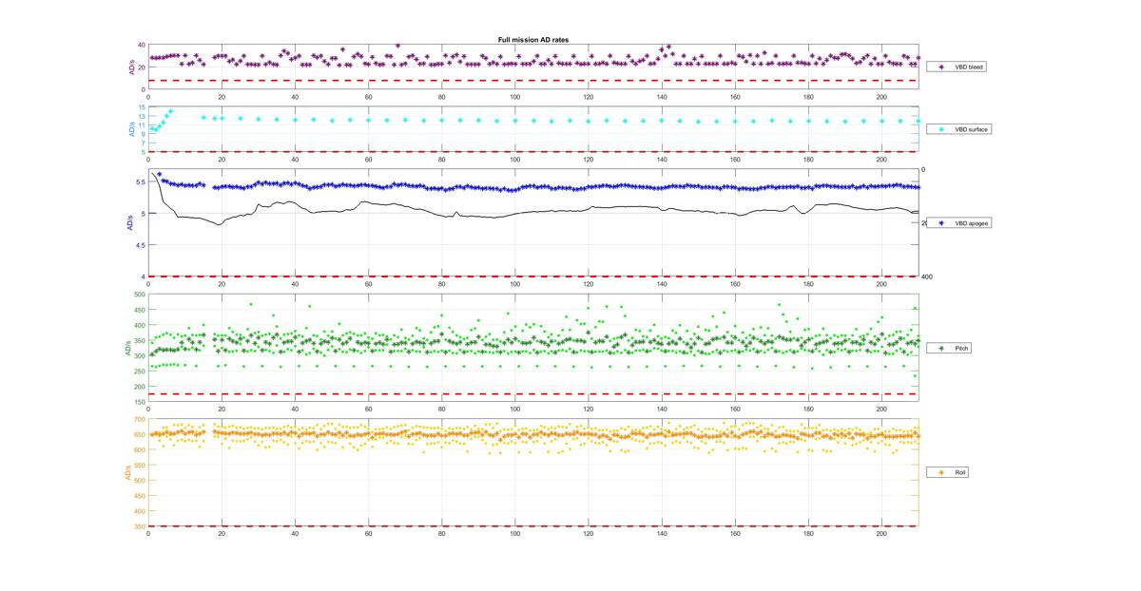Click the "Full mission AD rates" title
This screenshot has width=1141, height=591.
click(x=533, y=40)
